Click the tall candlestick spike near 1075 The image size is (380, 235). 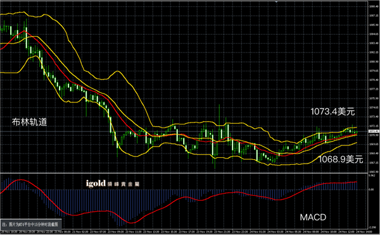click(220, 121)
